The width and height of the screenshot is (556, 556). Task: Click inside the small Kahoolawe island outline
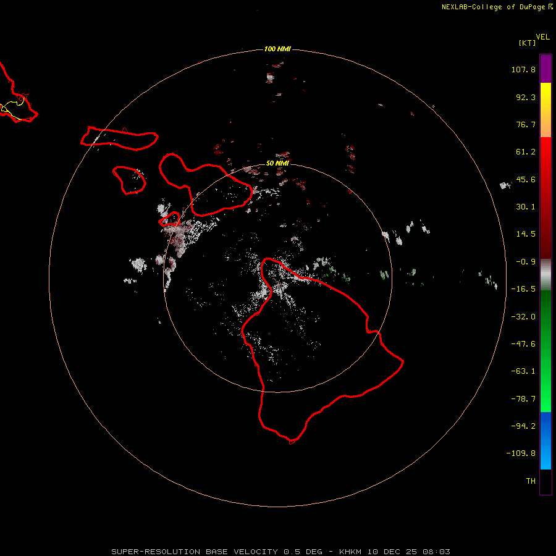(171, 220)
